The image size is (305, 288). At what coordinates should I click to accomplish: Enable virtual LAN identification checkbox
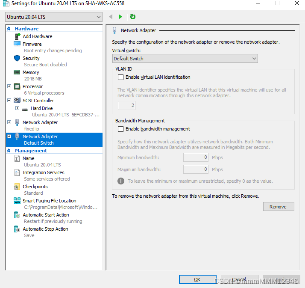(x=120, y=77)
